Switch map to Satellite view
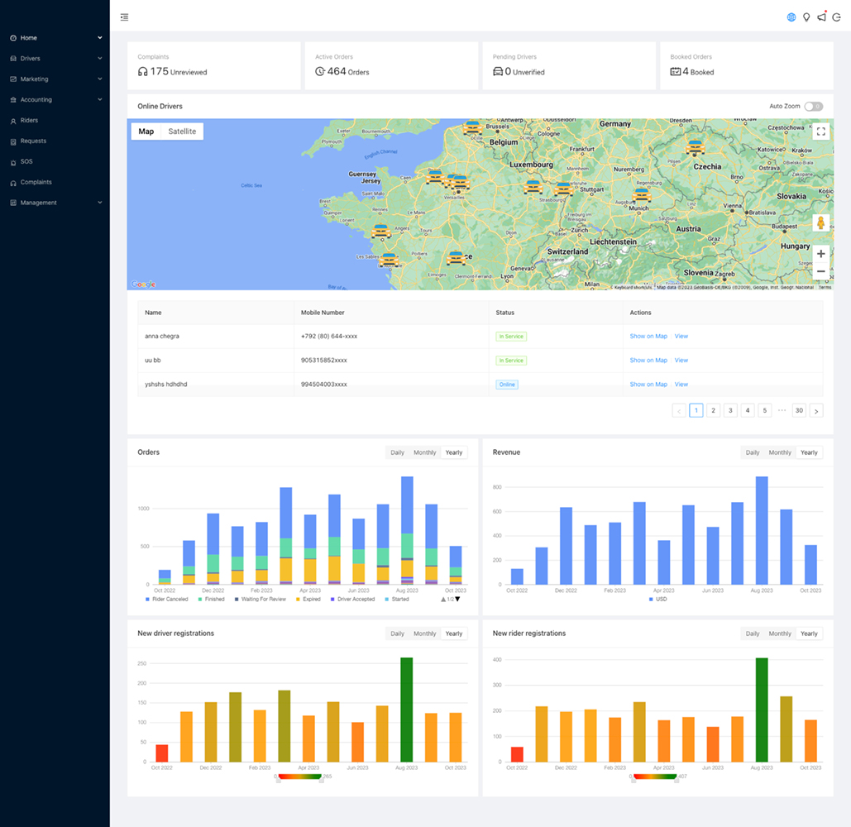 [182, 131]
